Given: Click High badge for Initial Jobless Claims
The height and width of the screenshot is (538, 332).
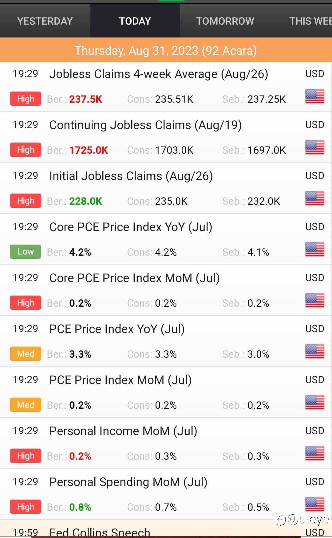Looking at the screenshot, I should [x=26, y=201].
